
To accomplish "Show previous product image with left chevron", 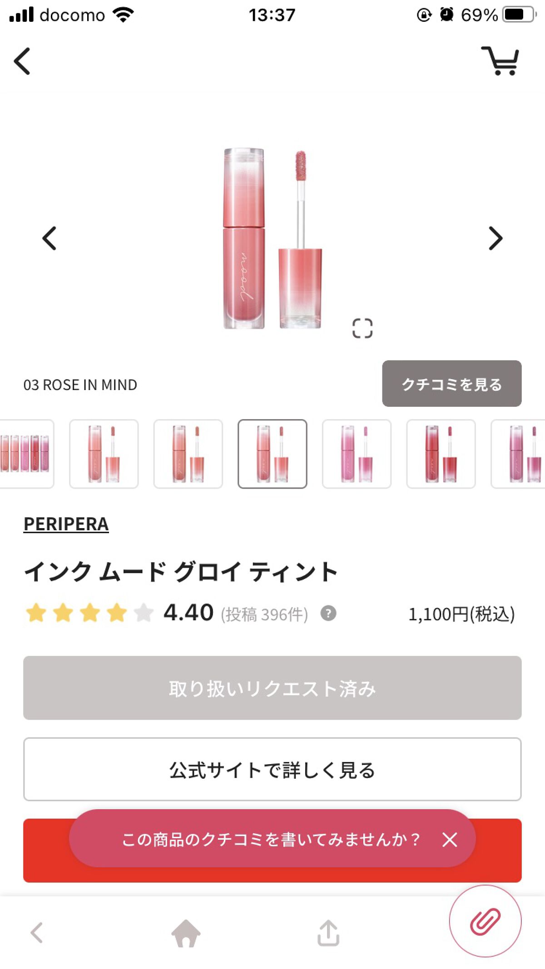I will (49, 238).
